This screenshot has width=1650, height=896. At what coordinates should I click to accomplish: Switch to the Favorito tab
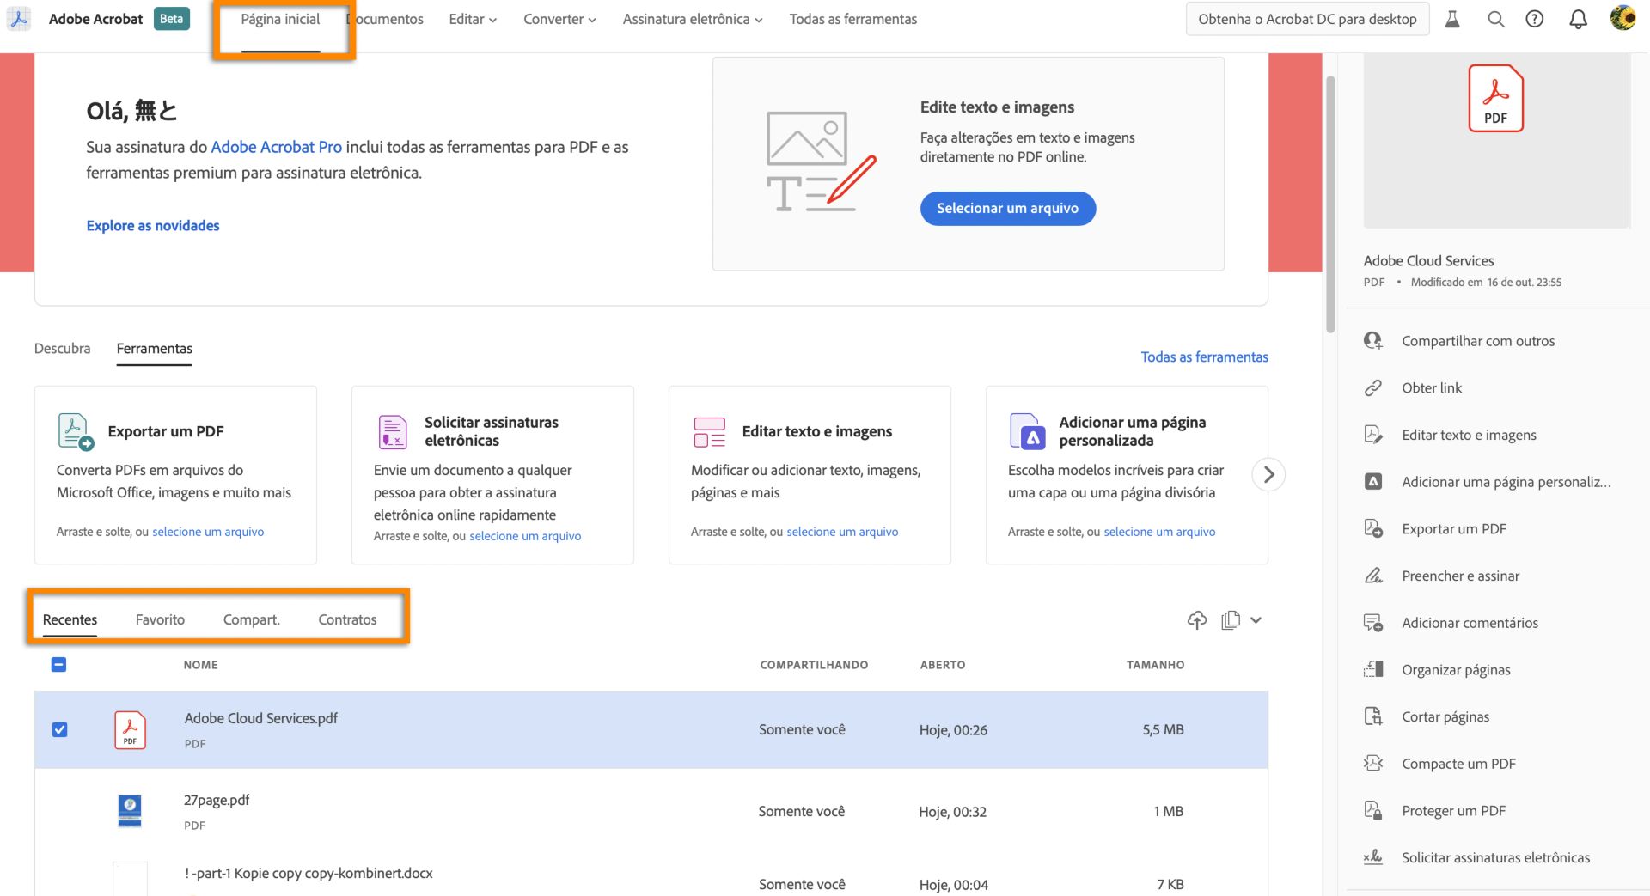(160, 619)
